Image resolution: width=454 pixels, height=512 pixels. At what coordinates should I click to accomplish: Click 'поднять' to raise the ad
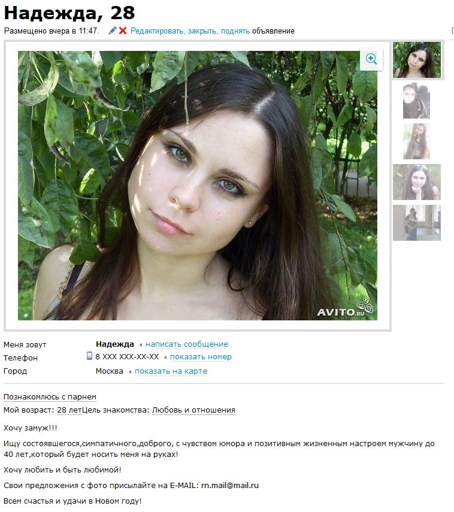235,31
